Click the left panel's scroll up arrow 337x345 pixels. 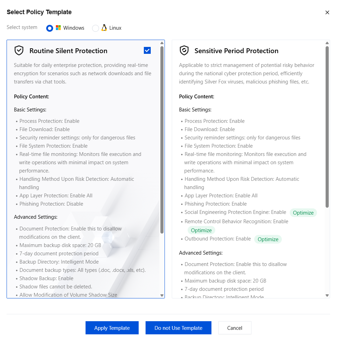(162, 43)
